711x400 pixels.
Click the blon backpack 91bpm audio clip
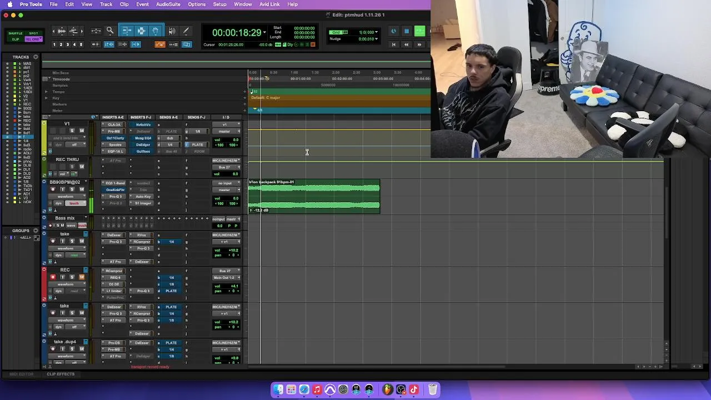click(x=314, y=196)
